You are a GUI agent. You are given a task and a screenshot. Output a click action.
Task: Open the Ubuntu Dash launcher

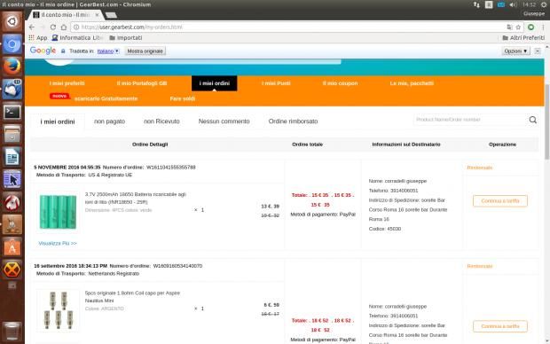coord(12,22)
